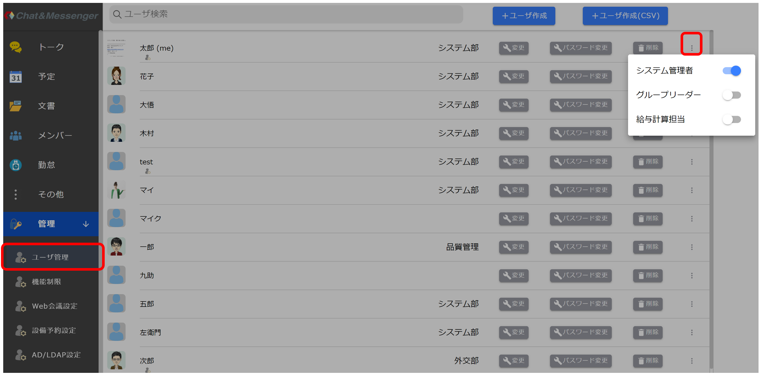764x378 pixels.
Task: Open the 文書 folder icon
Action: (15, 106)
